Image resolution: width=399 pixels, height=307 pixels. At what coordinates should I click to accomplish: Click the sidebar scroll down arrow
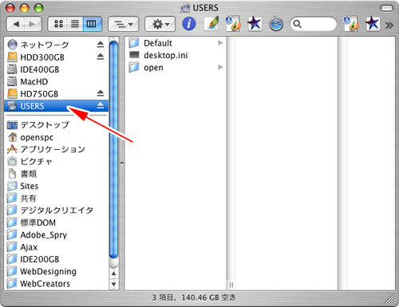tap(113, 284)
